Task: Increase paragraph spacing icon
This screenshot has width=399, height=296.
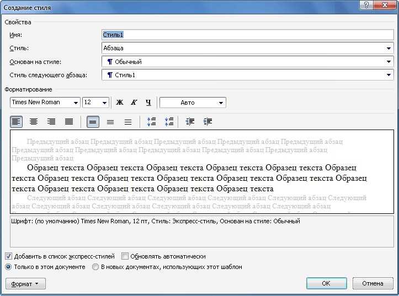Action: [151, 122]
